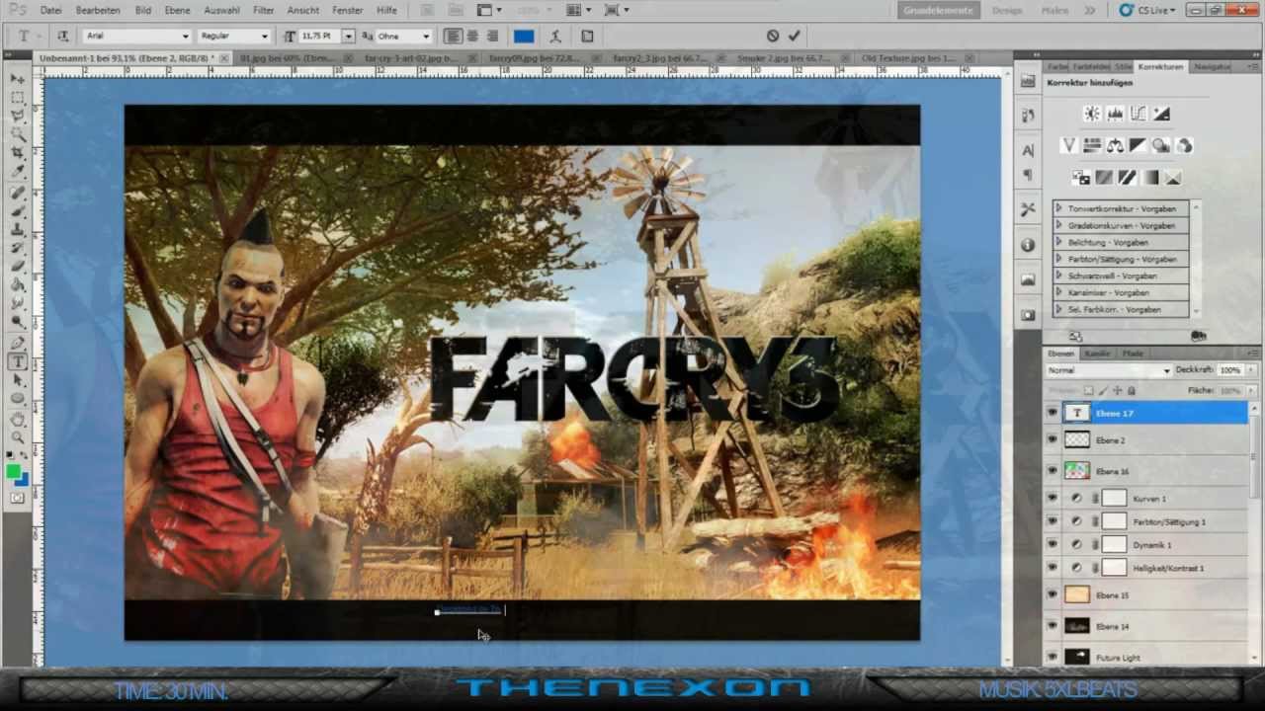1265x711 pixels.
Task: Click the text color swatch
Action: (524, 37)
